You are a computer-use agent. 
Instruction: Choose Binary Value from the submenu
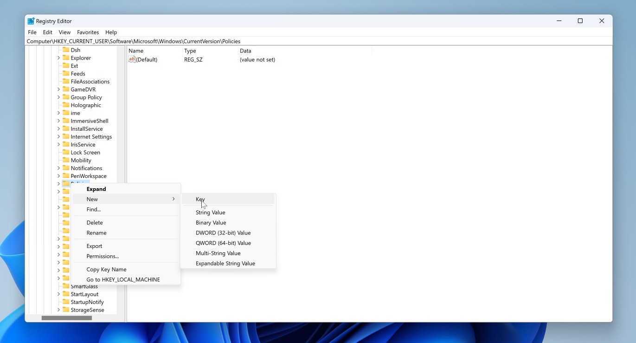[228, 222]
